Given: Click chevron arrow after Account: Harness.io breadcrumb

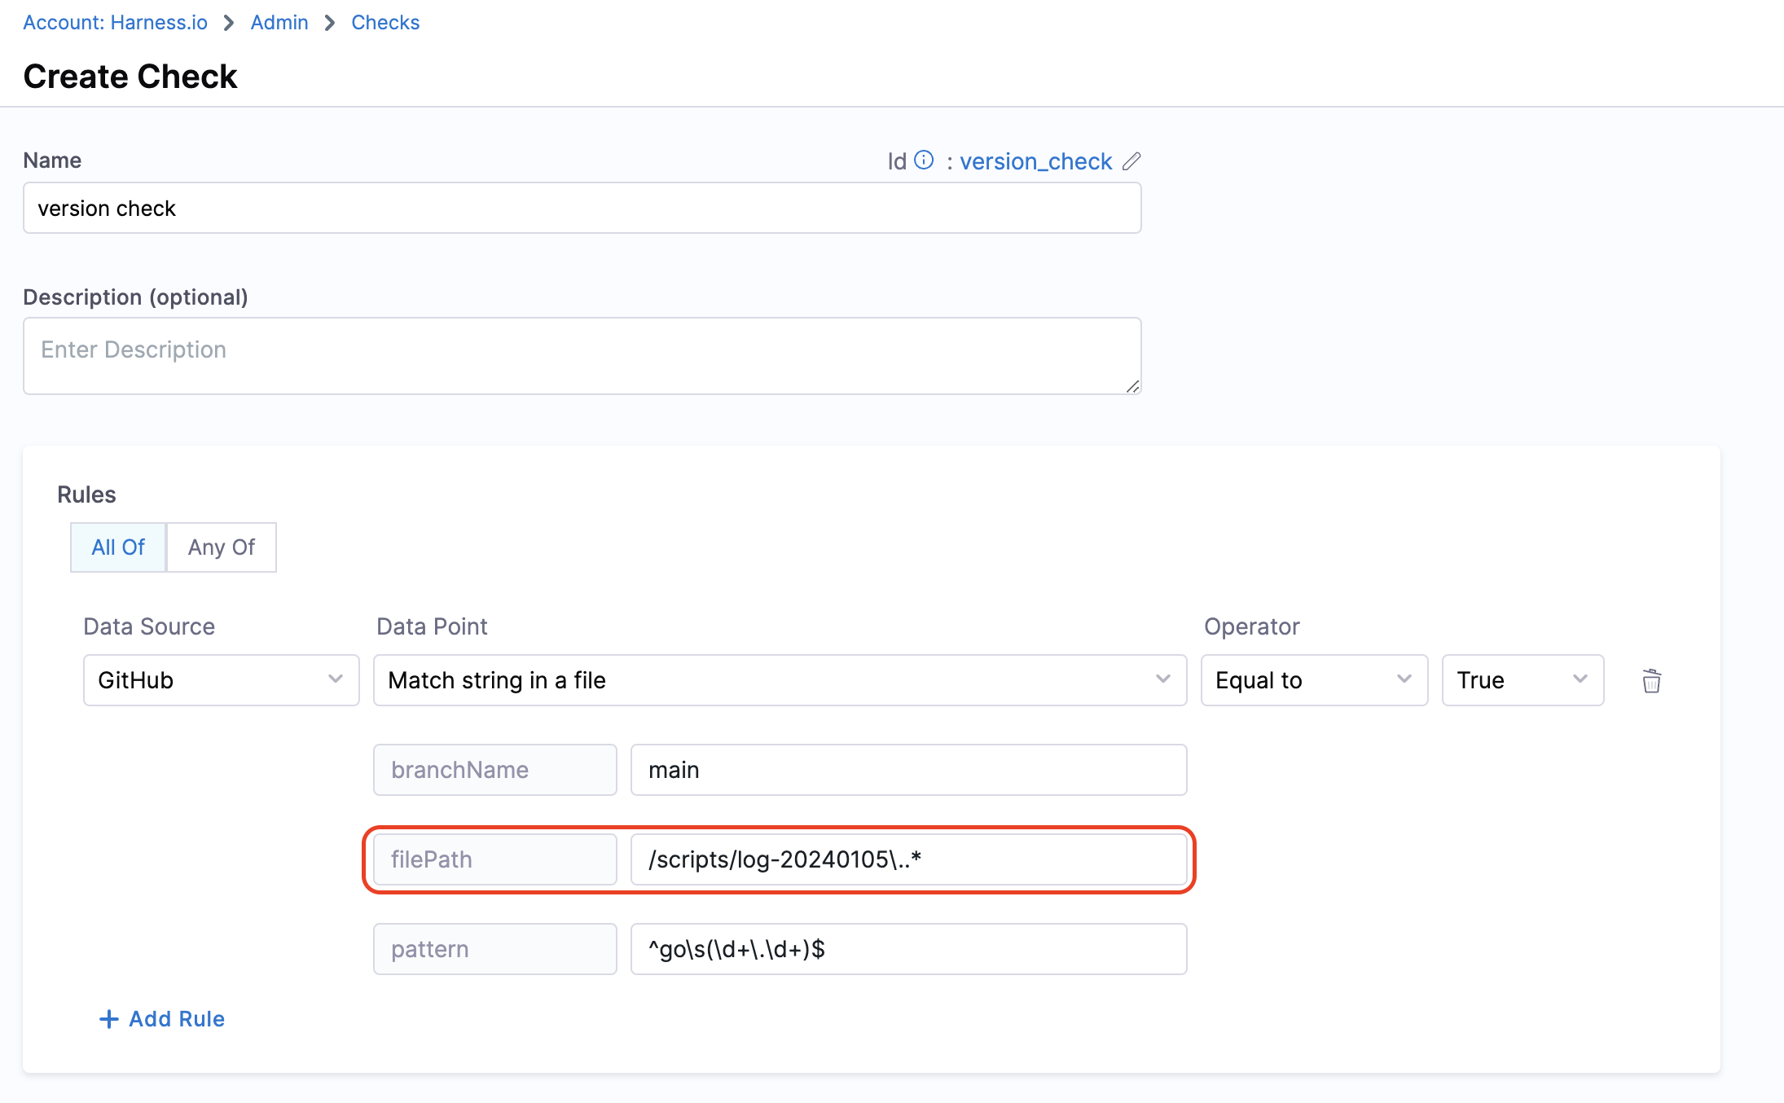Looking at the screenshot, I should tap(229, 23).
